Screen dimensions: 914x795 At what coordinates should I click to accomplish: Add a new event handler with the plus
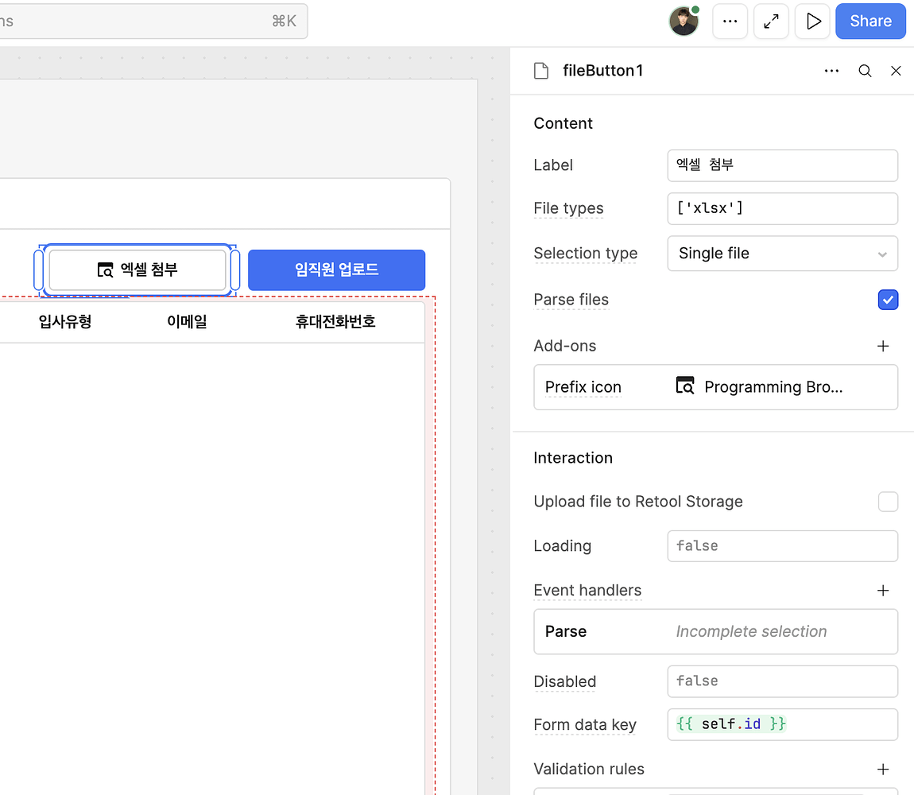(883, 591)
